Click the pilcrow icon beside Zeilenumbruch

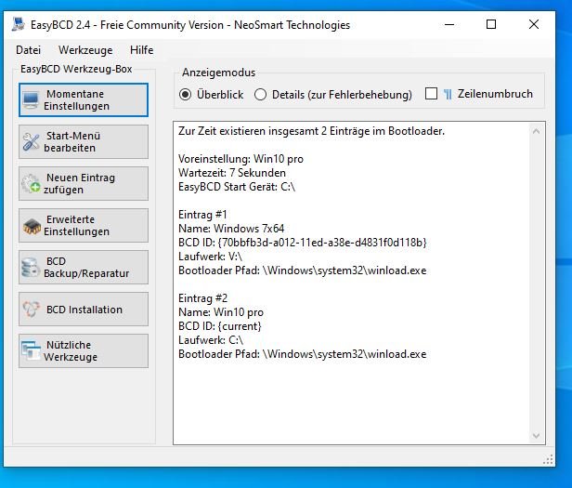448,94
